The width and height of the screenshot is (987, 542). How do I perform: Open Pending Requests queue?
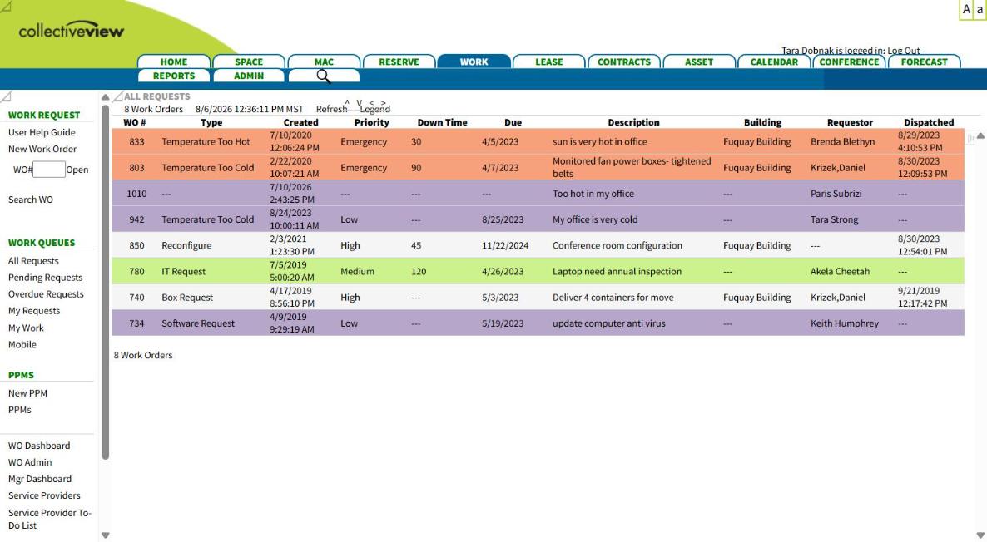click(x=45, y=278)
